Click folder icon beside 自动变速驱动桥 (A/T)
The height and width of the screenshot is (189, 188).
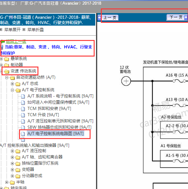tap(12, 78)
